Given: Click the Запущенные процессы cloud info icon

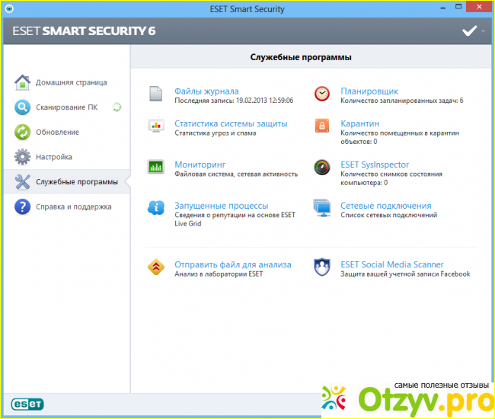Looking at the screenshot, I should 156,209.
